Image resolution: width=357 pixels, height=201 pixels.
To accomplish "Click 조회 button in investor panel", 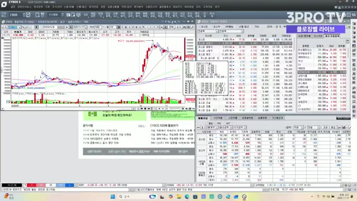I will (325, 127).
